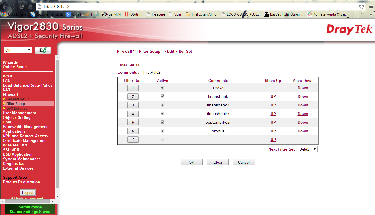Select System Maintenance in sidebar
This screenshot has width=375, height=215.
point(22,159)
